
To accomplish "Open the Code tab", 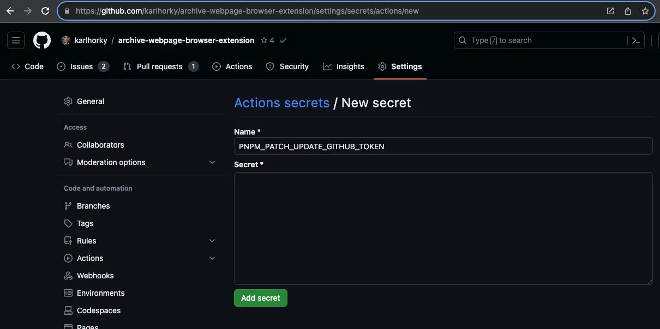I will pos(27,66).
